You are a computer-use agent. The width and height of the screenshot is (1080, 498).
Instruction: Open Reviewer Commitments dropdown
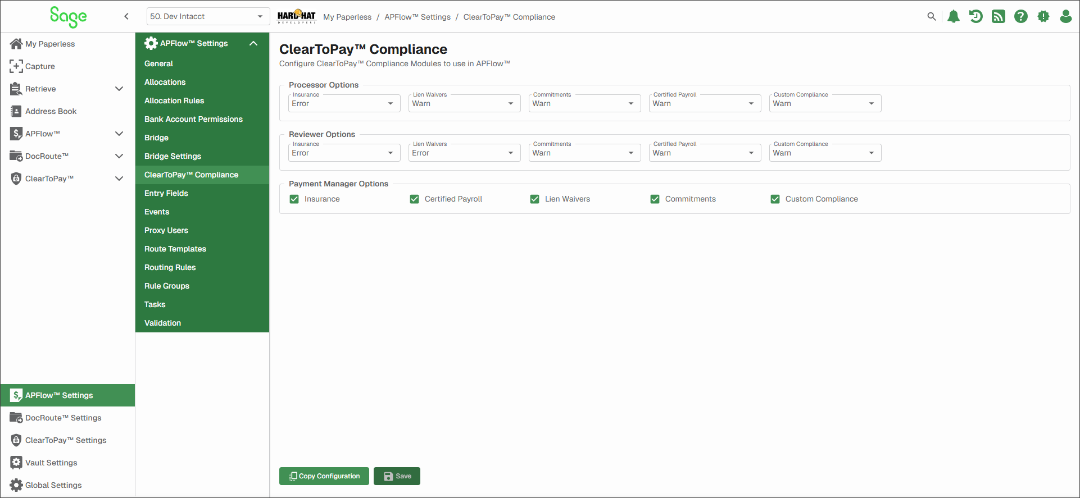coord(584,153)
